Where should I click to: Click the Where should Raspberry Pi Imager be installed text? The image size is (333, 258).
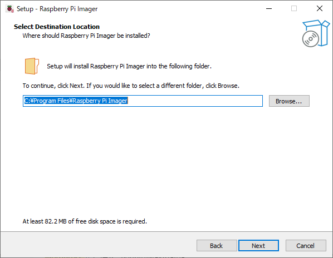pos(86,36)
